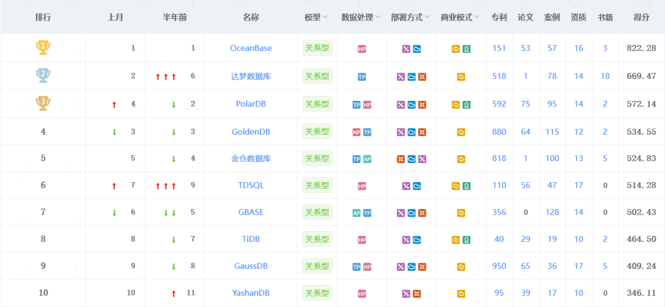665x307 pixels.
Task: Click the orange deployment icon in 达梦数据库 row
Action: coord(422,77)
